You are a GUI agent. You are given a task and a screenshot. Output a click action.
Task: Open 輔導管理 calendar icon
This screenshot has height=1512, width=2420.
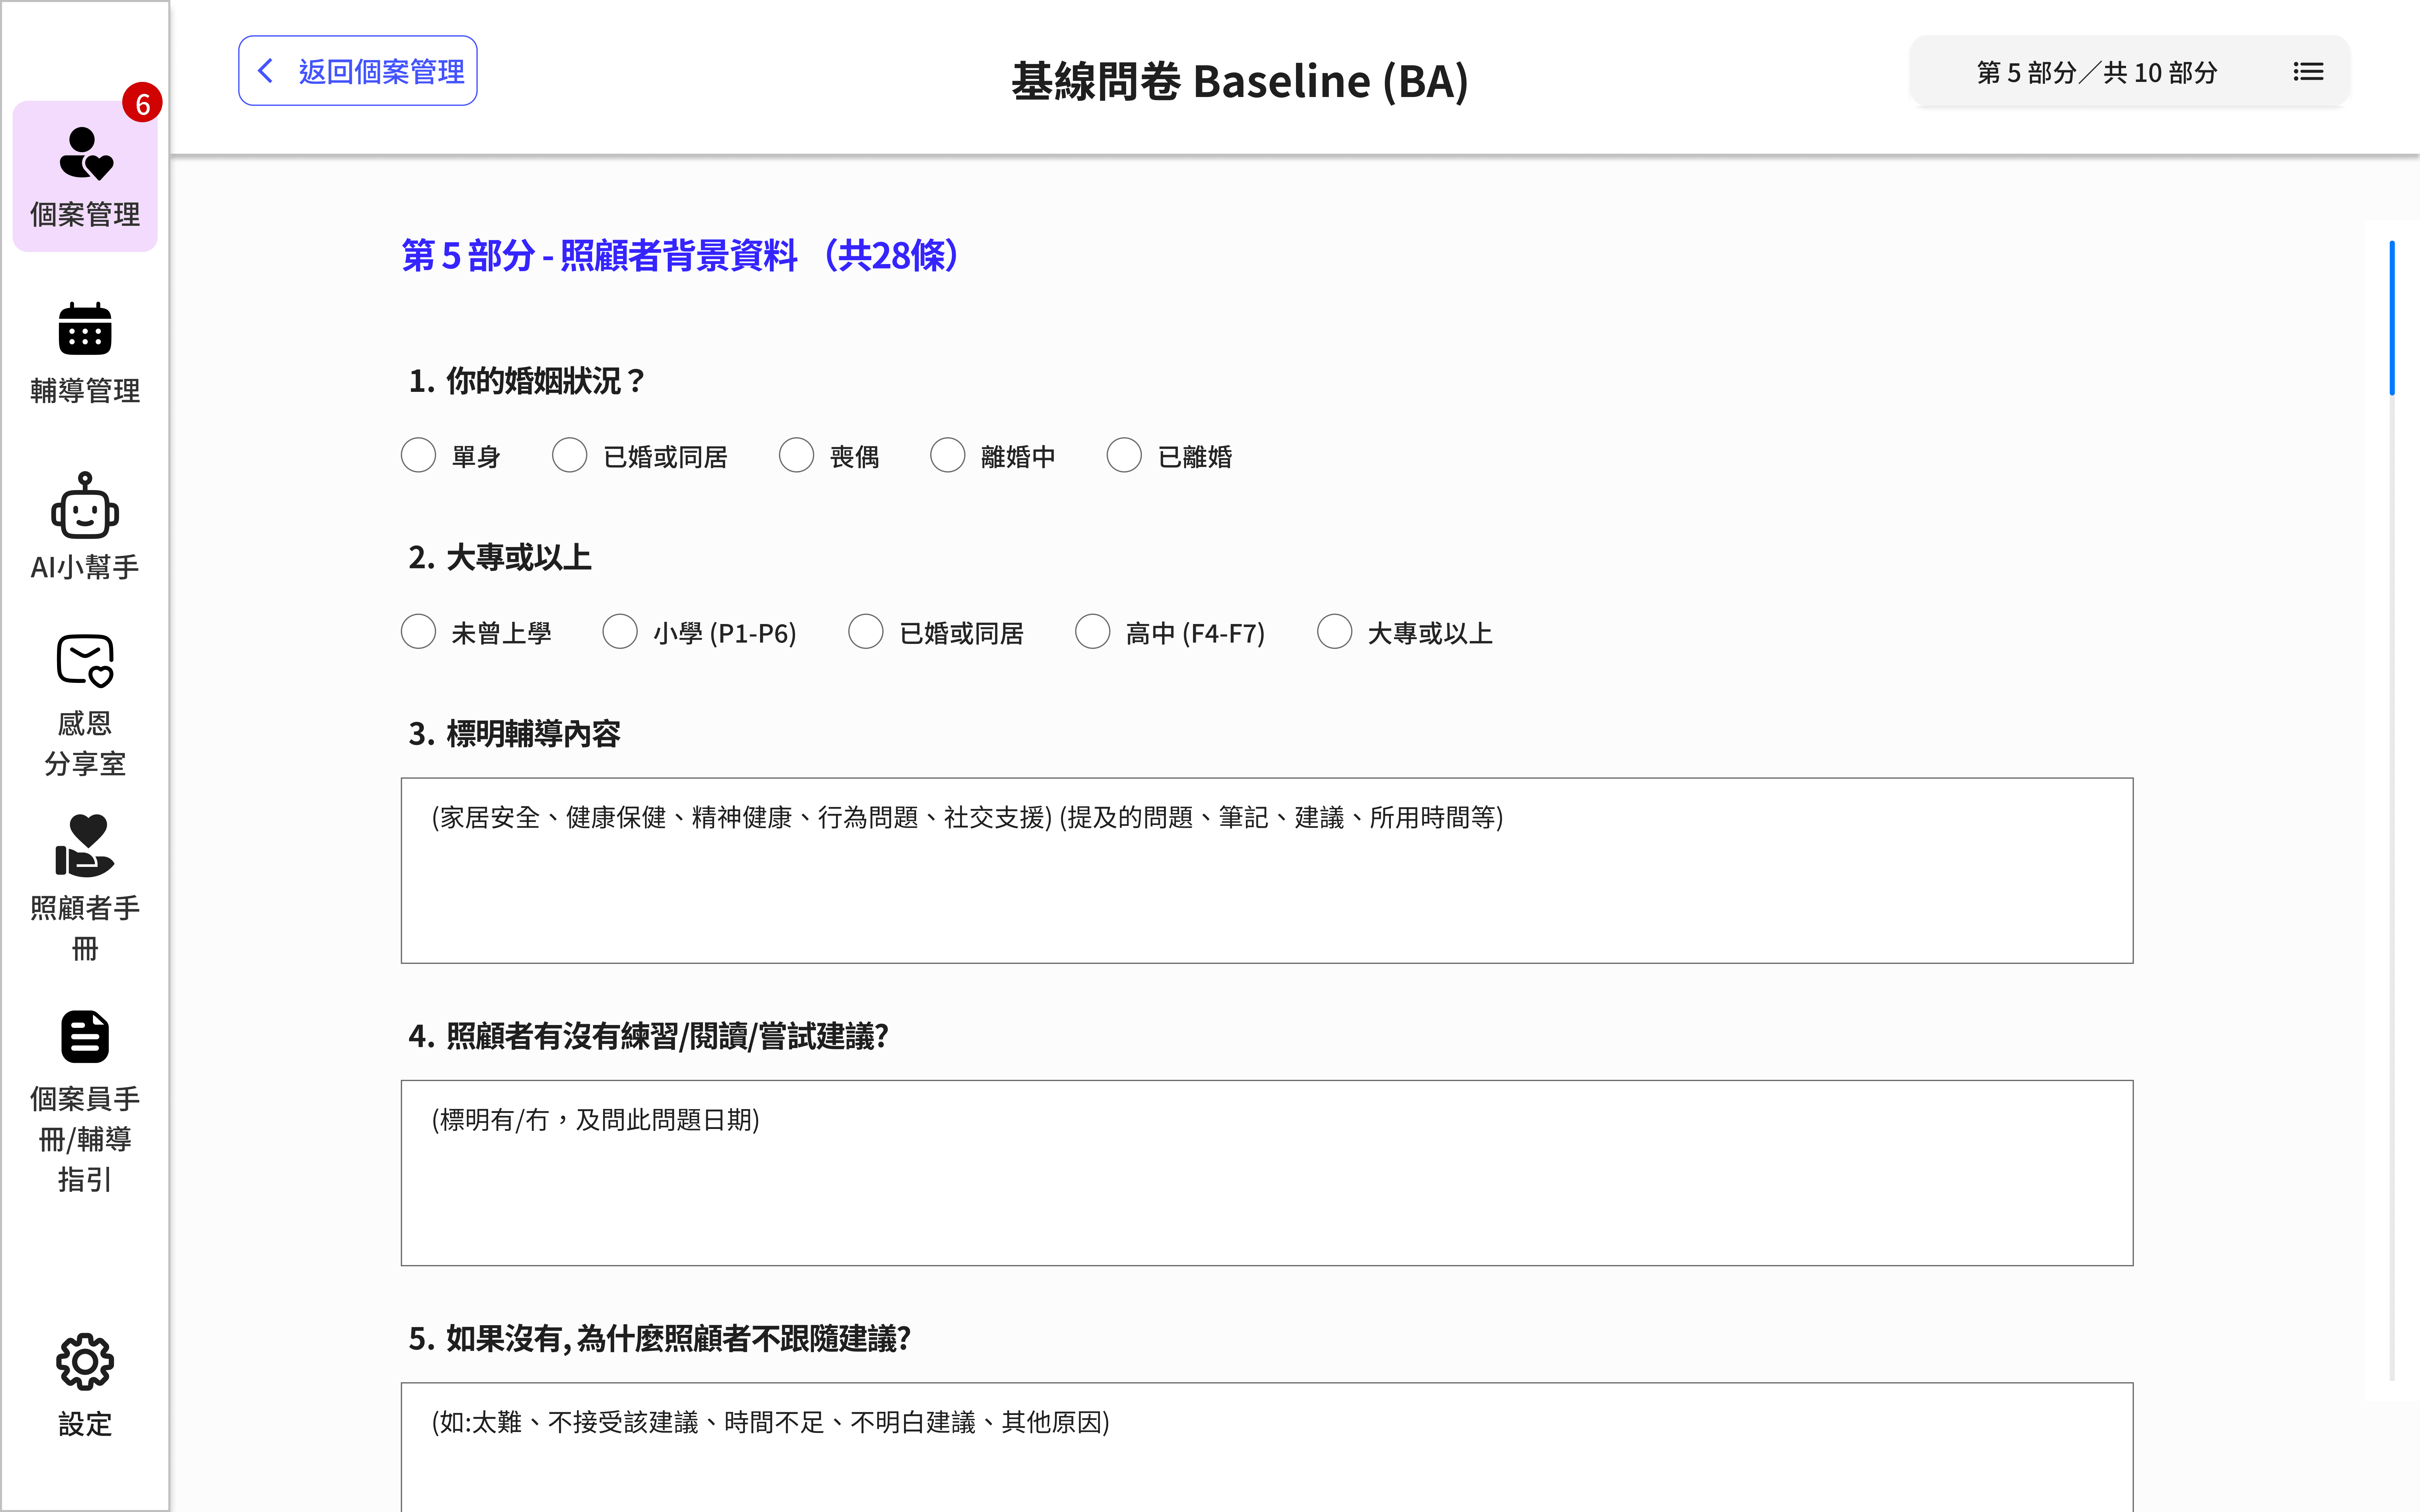coord(85,329)
